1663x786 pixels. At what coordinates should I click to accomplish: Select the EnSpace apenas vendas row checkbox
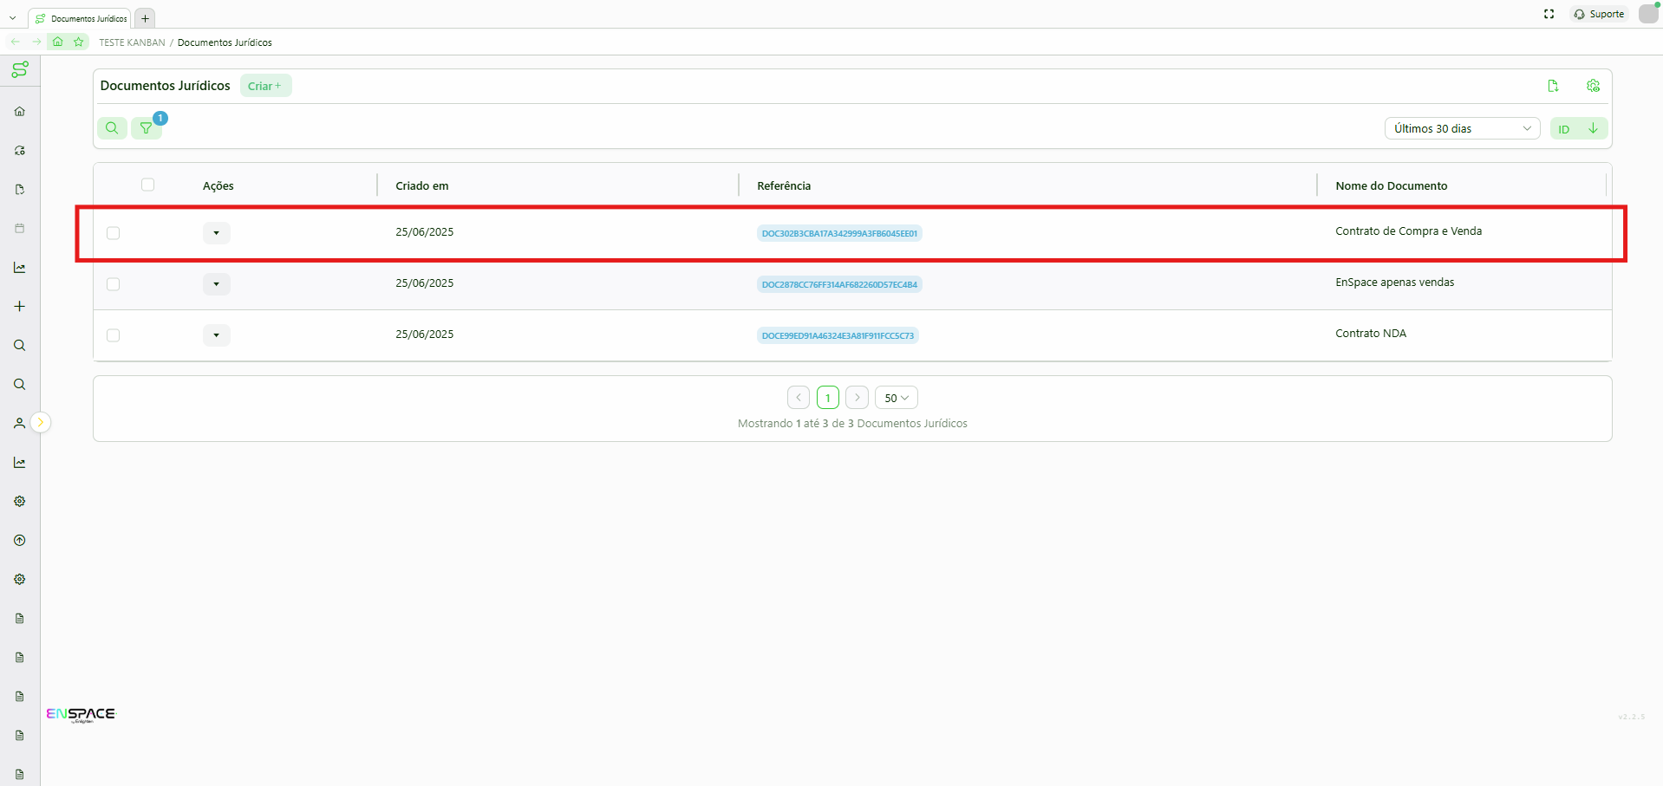coord(114,284)
